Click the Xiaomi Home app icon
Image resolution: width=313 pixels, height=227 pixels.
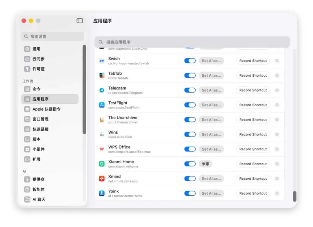102,164
